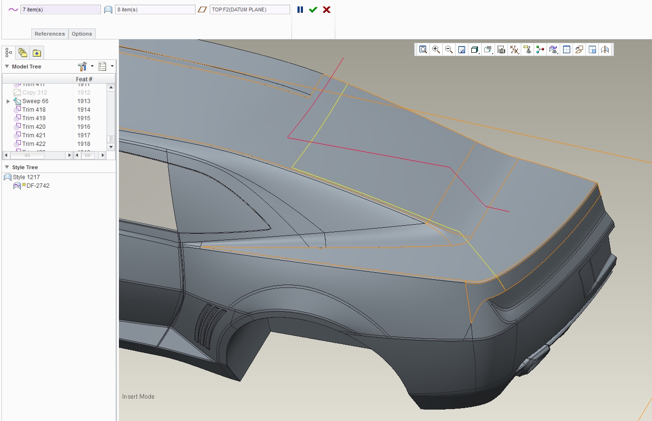Collapse the Model Tree section
652x421 pixels.
pyautogui.click(x=7, y=67)
